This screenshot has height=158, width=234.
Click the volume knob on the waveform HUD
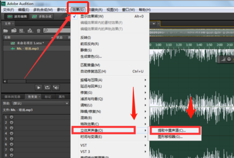[229, 59]
